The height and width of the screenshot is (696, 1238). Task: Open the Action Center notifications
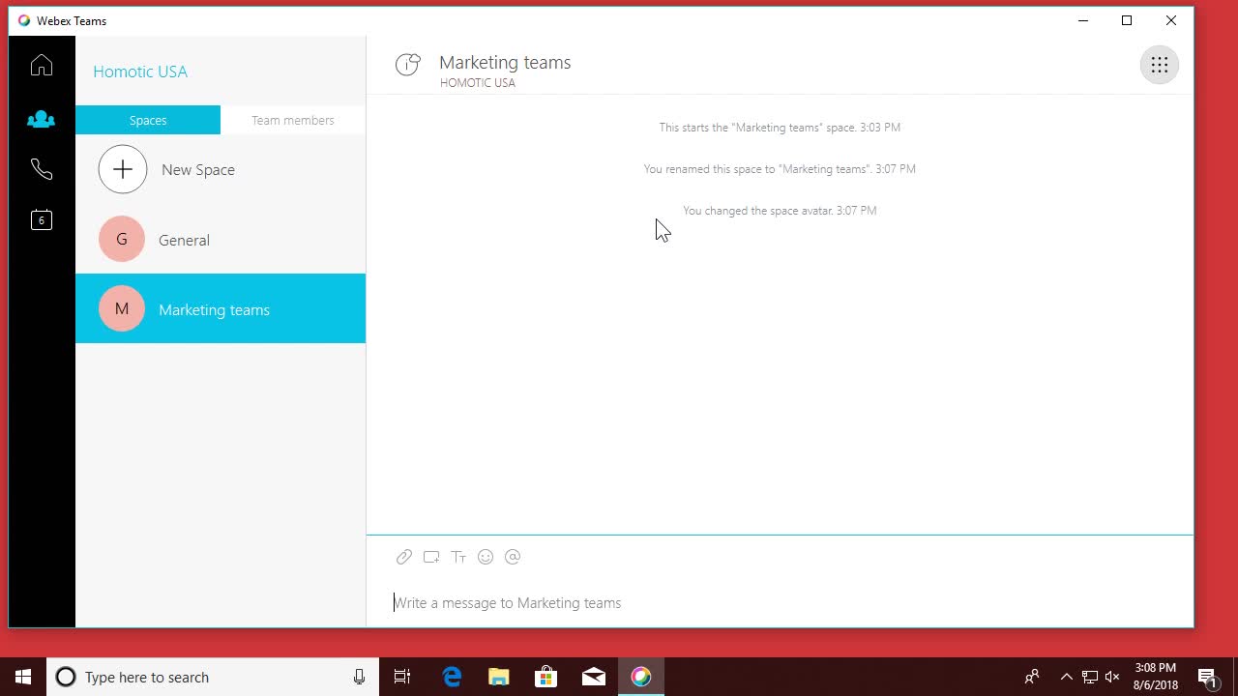[1208, 677]
